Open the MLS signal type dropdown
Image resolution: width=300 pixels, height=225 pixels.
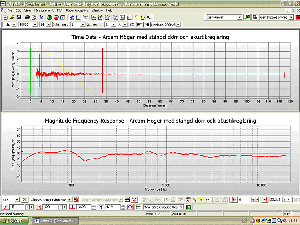17,200
